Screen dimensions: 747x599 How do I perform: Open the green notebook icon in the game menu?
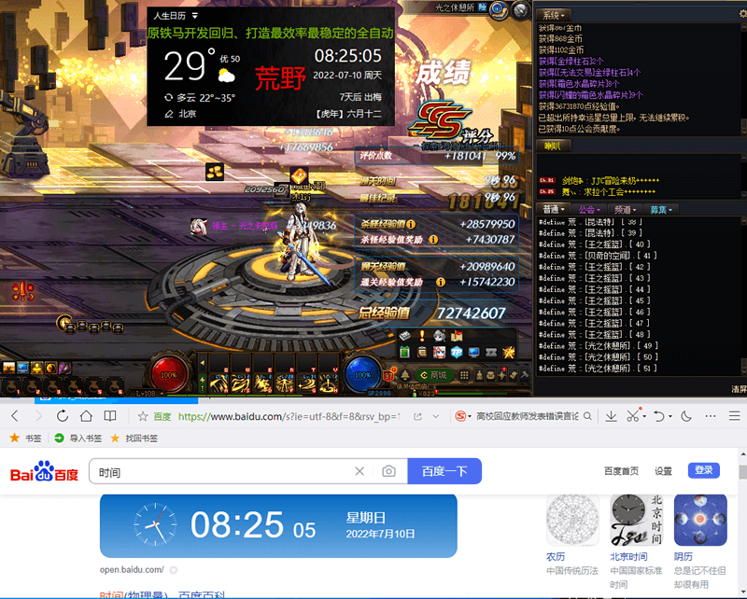[404, 353]
